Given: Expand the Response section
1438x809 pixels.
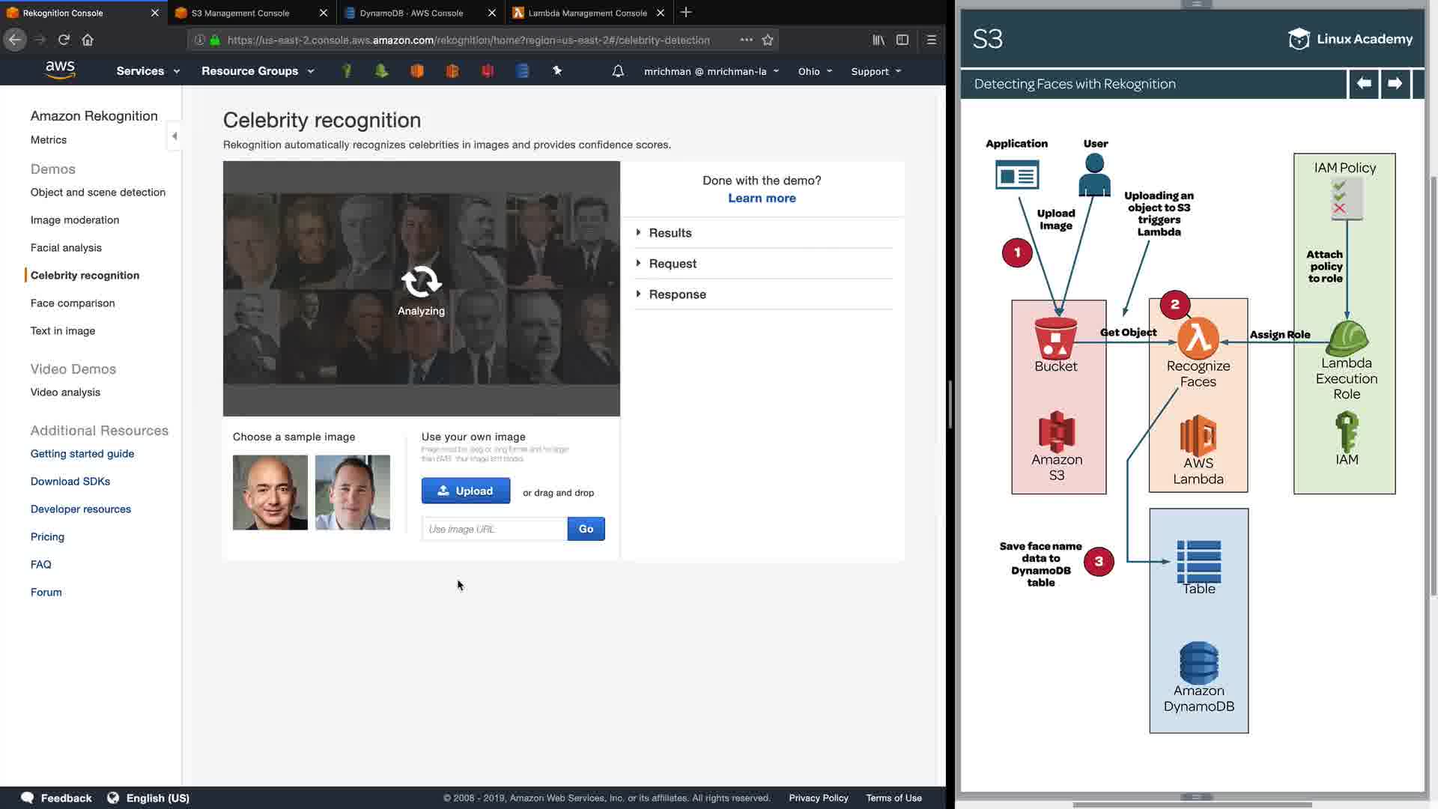Looking at the screenshot, I should click(676, 294).
